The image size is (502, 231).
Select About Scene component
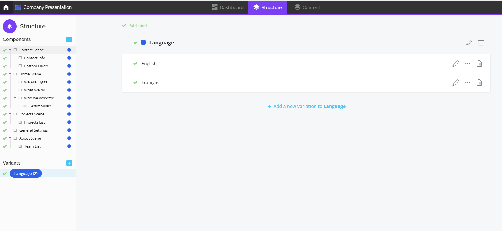point(30,138)
